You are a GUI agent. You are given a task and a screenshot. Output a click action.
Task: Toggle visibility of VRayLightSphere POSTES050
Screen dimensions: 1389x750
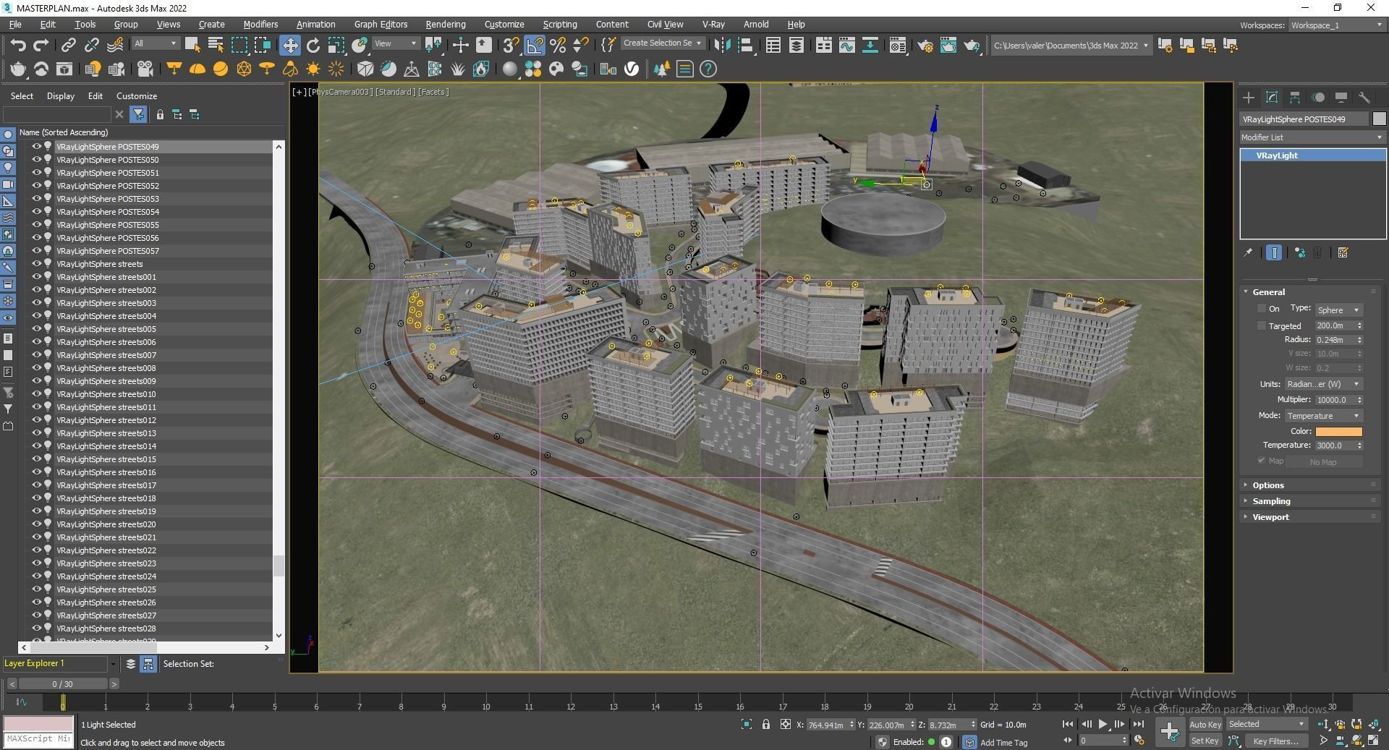36,159
